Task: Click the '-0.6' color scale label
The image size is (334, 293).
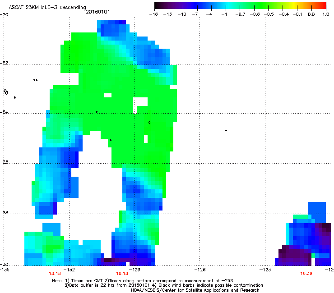Action: click(255, 14)
